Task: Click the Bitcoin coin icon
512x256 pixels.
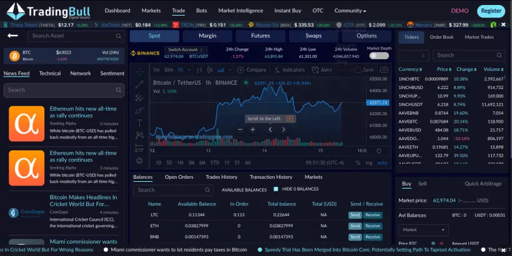Action: click(14, 56)
